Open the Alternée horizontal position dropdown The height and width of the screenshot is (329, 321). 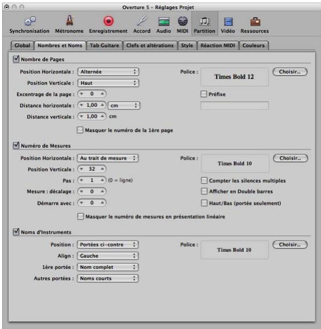(108, 72)
